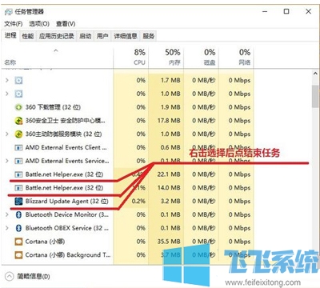Sort processes by the 内存 column

(174, 62)
